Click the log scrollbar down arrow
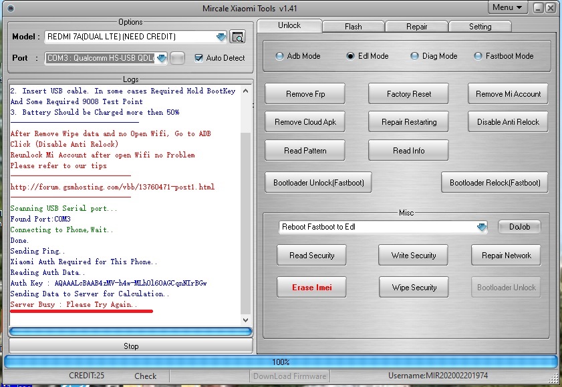The width and height of the screenshot is (562, 387). pyautogui.click(x=245, y=320)
